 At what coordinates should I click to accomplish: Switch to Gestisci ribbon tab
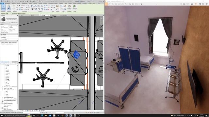tap(70, 4)
